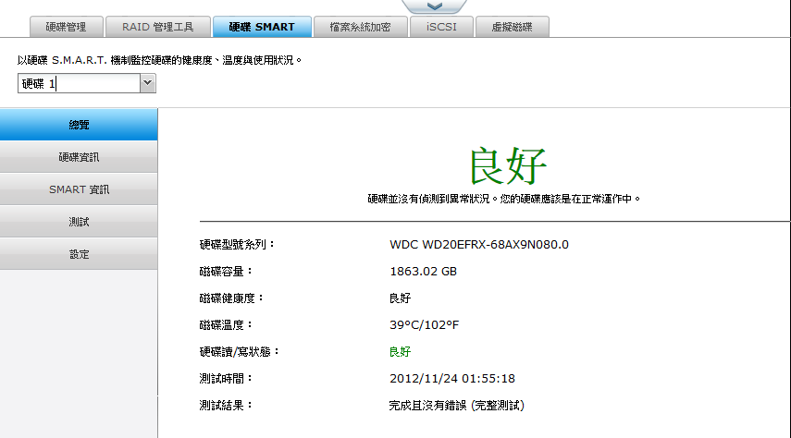Click the test result 完成且沒有錯誤 (完整測試)
This screenshot has height=438, width=791.
coord(456,406)
